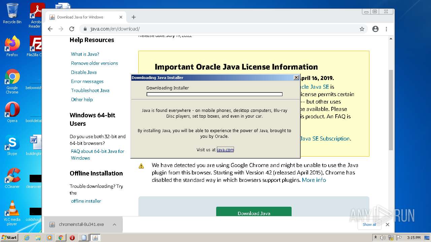Open a new tab with the plus button

pyautogui.click(x=134, y=17)
